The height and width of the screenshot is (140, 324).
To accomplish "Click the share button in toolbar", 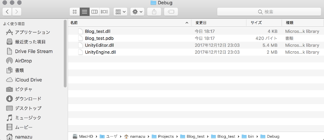I will [154, 12].
